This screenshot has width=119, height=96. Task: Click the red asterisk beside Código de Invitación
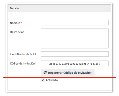pos(36,63)
